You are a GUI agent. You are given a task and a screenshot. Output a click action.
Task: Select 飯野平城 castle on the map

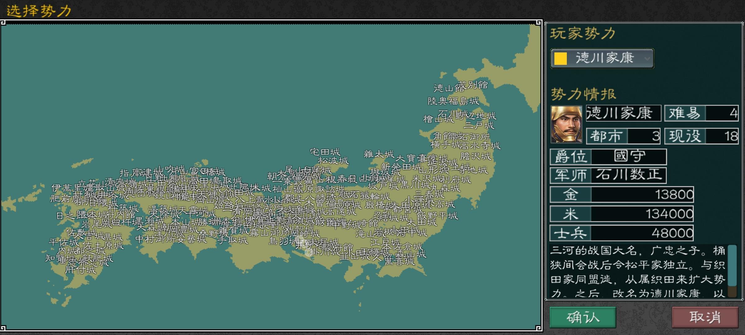click(437, 216)
